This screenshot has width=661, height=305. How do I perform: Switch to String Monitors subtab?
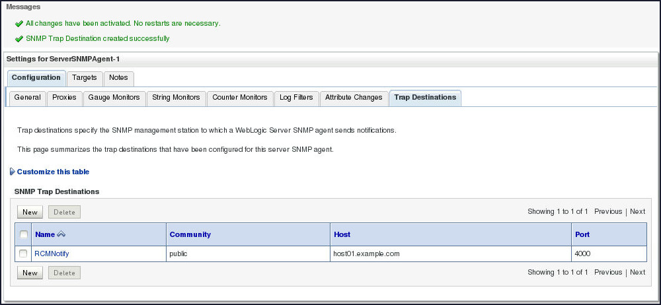176,98
